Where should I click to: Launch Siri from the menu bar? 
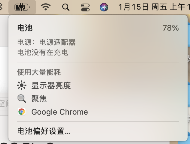click(104, 7)
